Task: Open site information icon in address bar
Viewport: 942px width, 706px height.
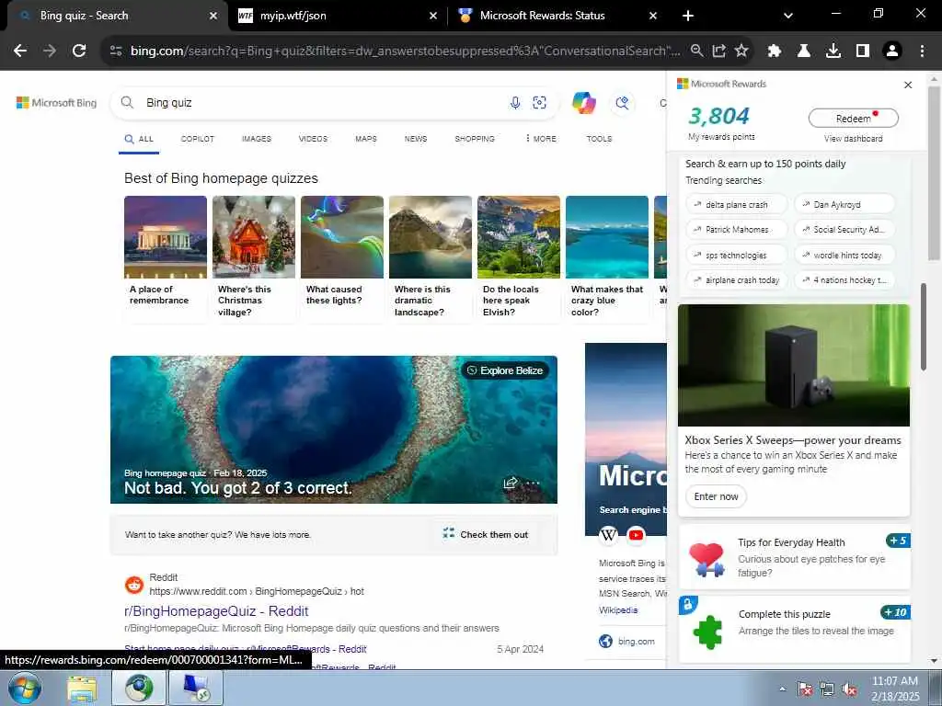Action: click(x=116, y=51)
